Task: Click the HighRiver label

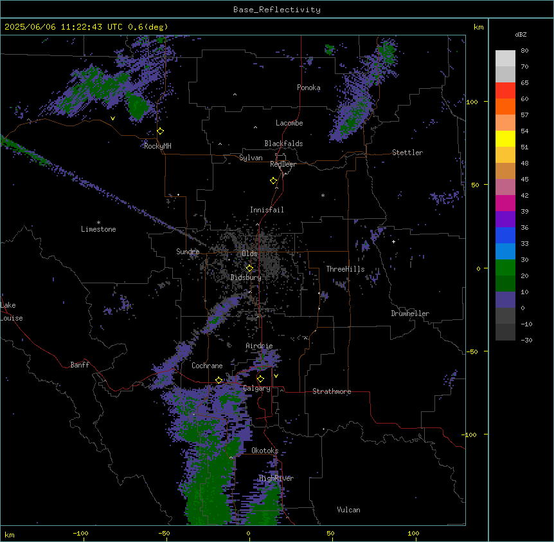Action: [x=276, y=478]
